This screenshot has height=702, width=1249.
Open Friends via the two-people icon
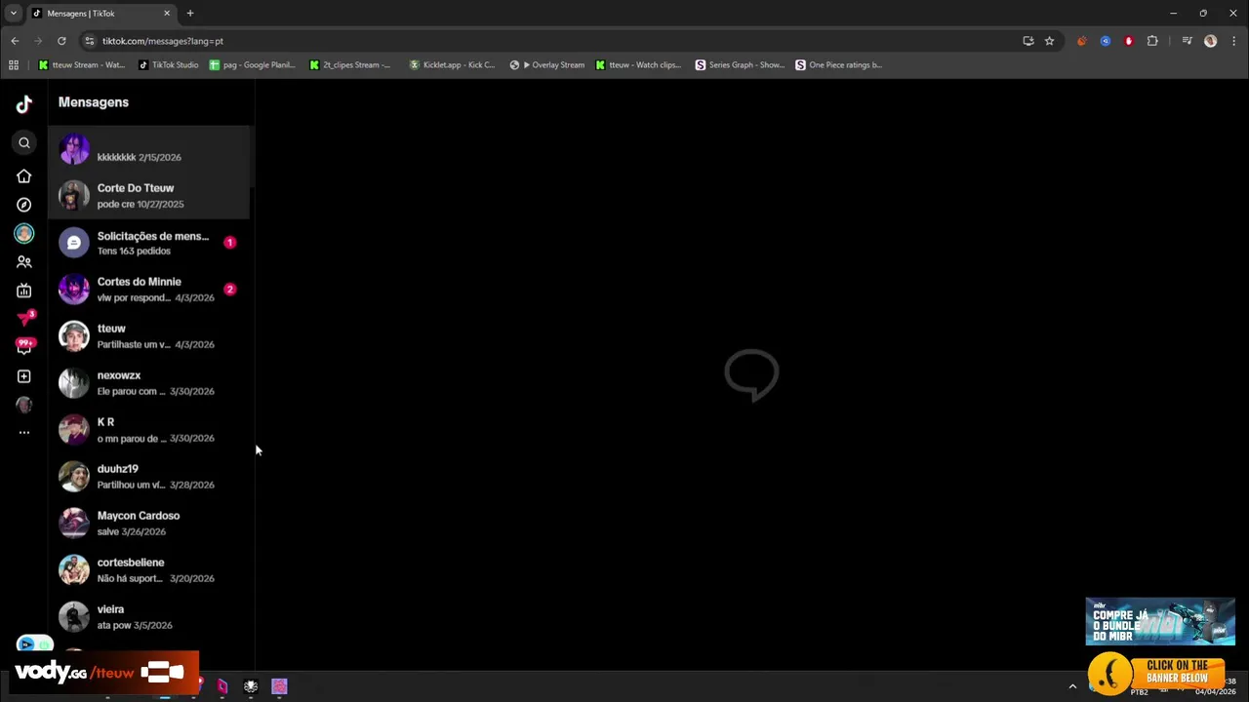pyautogui.click(x=24, y=262)
